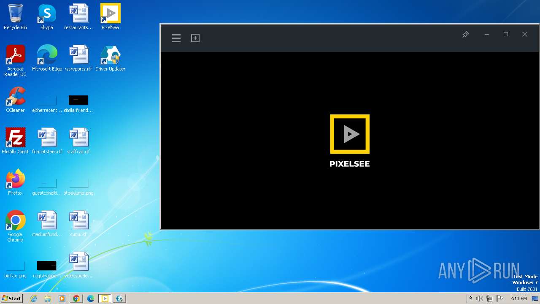Select the staffcall.rtf document icon
The width and height of the screenshot is (540, 304).
78,141
